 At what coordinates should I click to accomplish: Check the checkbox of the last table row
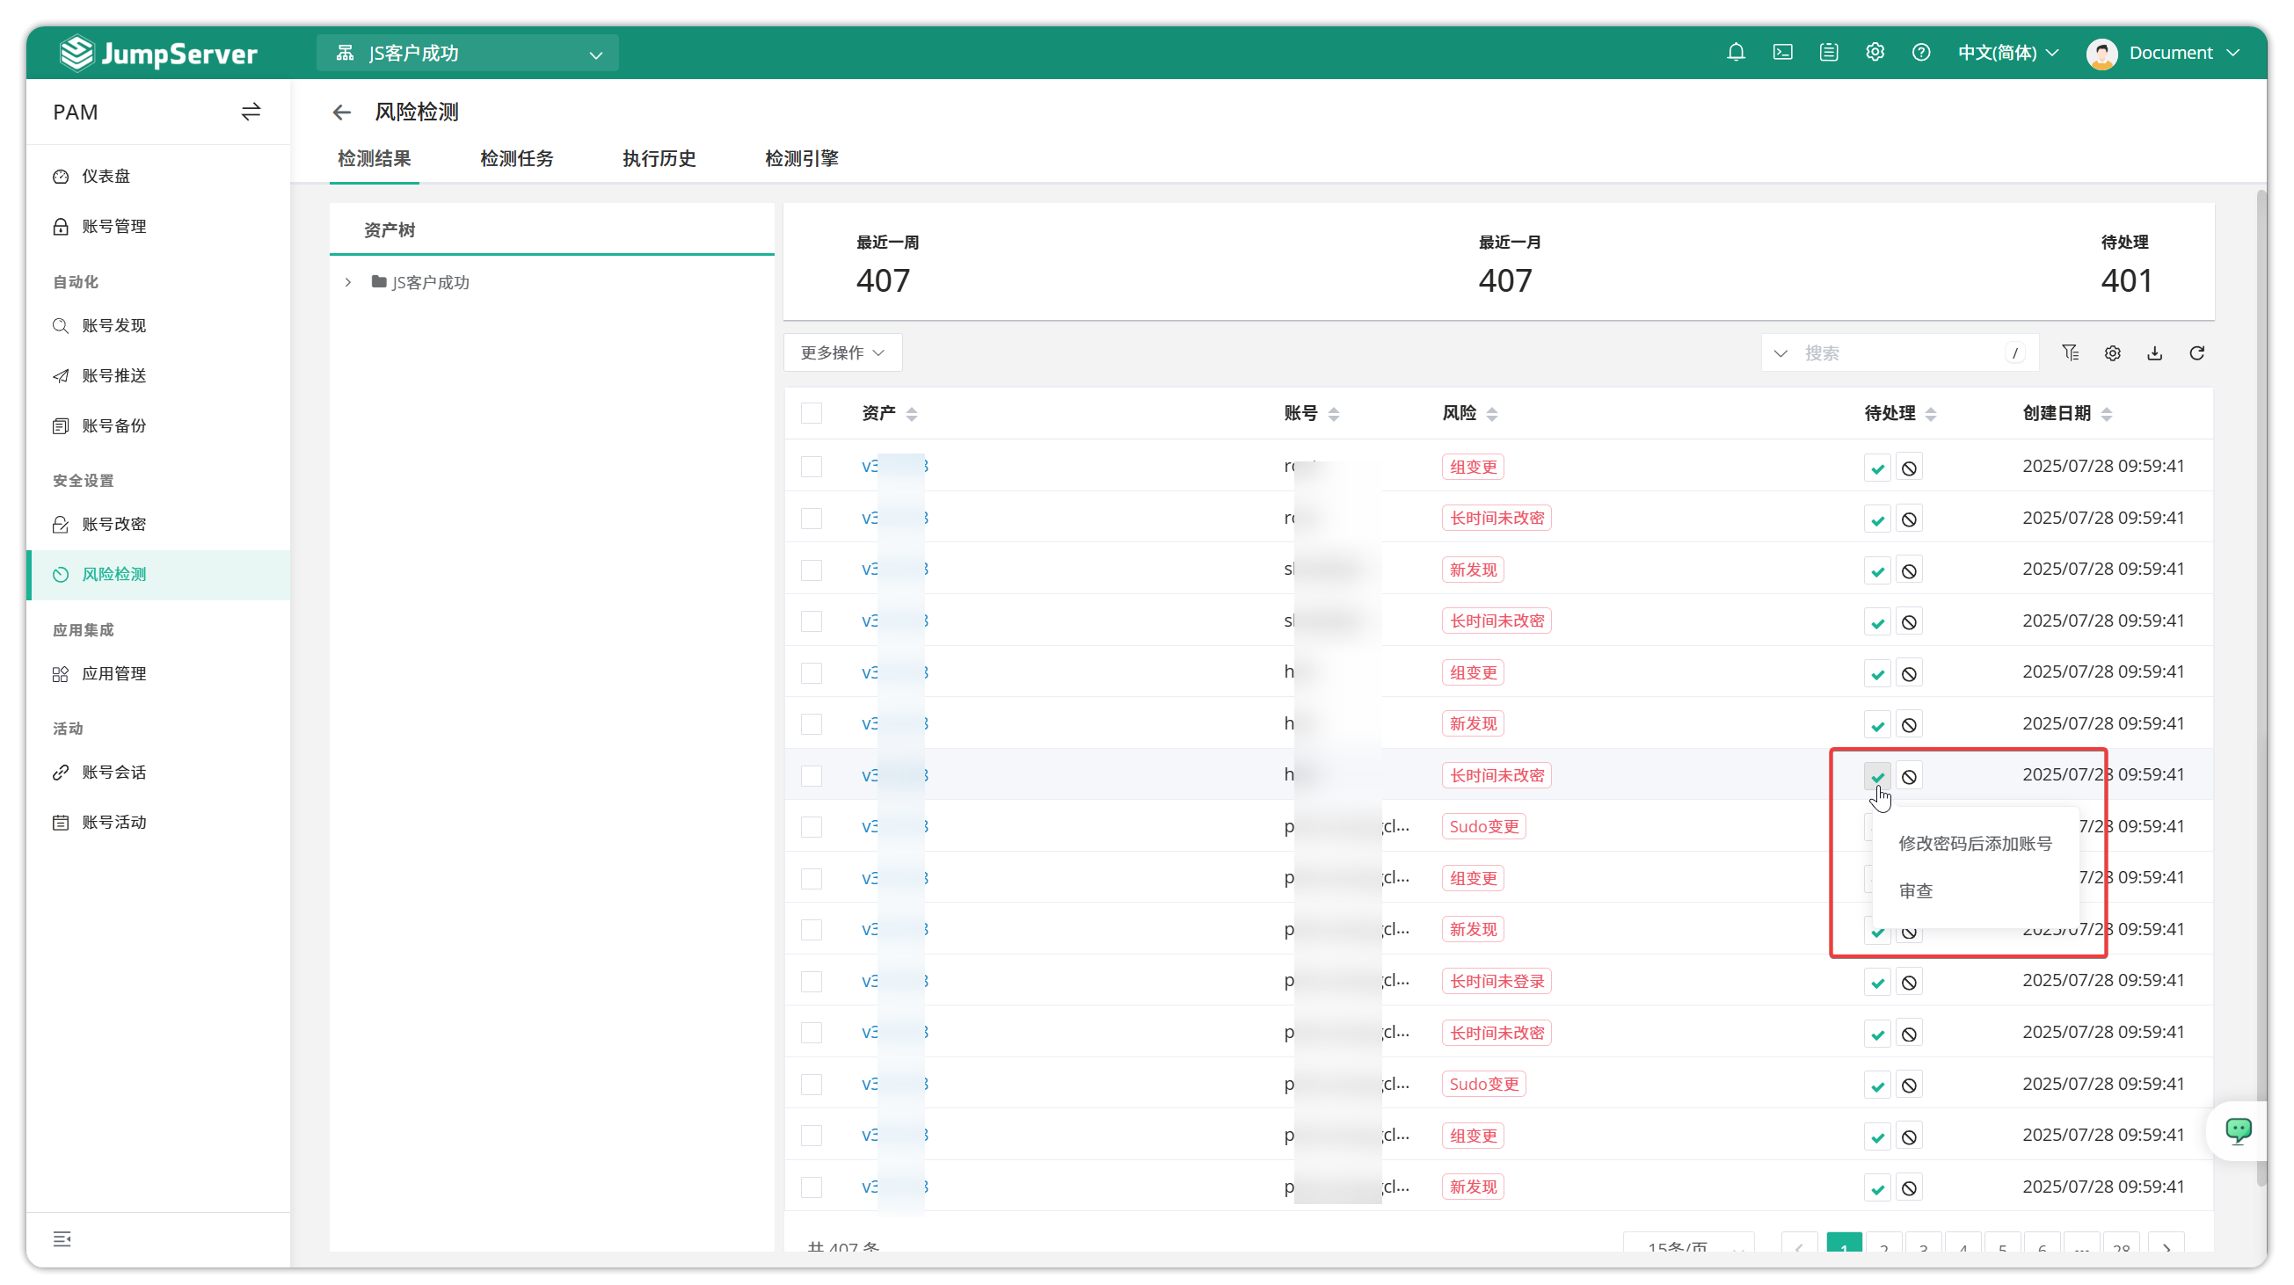[812, 1187]
